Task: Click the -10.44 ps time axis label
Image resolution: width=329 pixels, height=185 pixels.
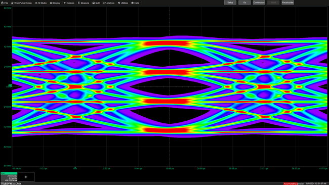Action: [16, 168]
